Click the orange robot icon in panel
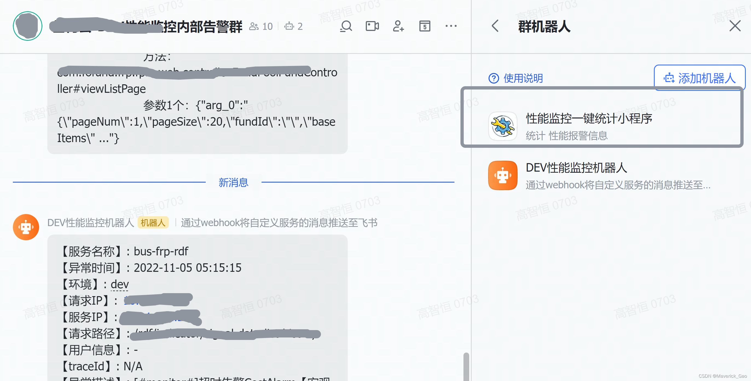This screenshot has width=751, height=381. [x=503, y=175]
